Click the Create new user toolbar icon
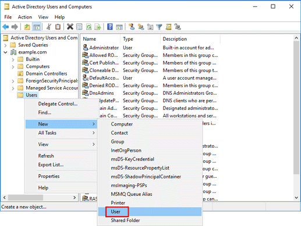The image size is (301, 226). pos(132,27)
